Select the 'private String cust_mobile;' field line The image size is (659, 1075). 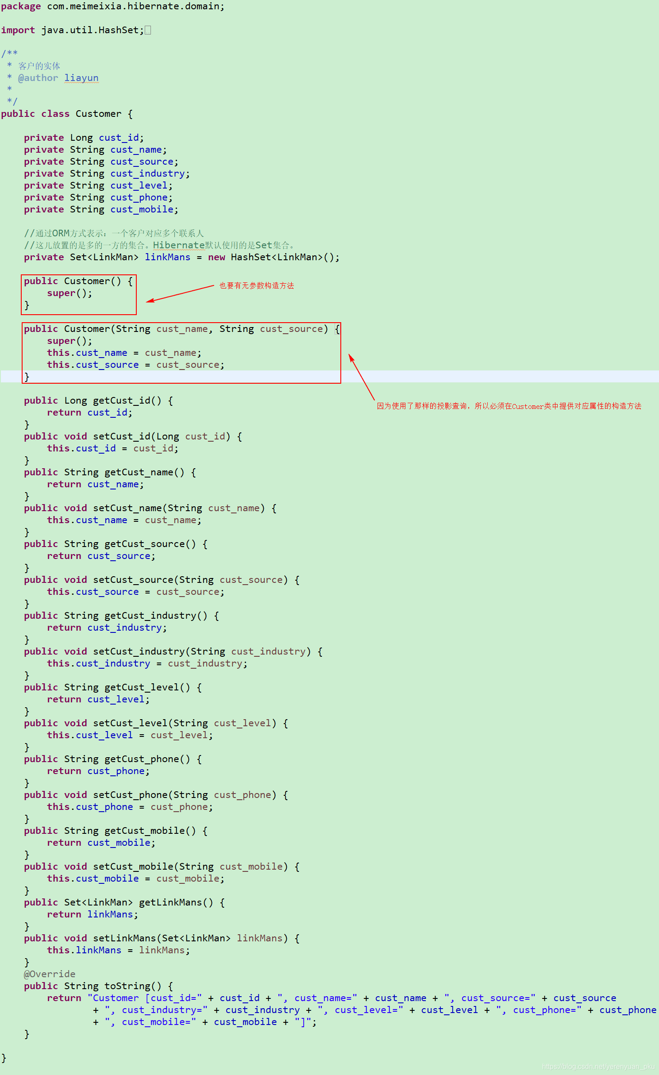[x=101, y=209]
